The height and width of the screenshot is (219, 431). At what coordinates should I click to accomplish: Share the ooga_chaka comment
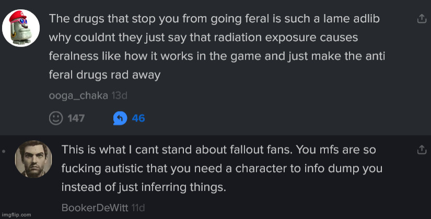(x=421, y=19)
